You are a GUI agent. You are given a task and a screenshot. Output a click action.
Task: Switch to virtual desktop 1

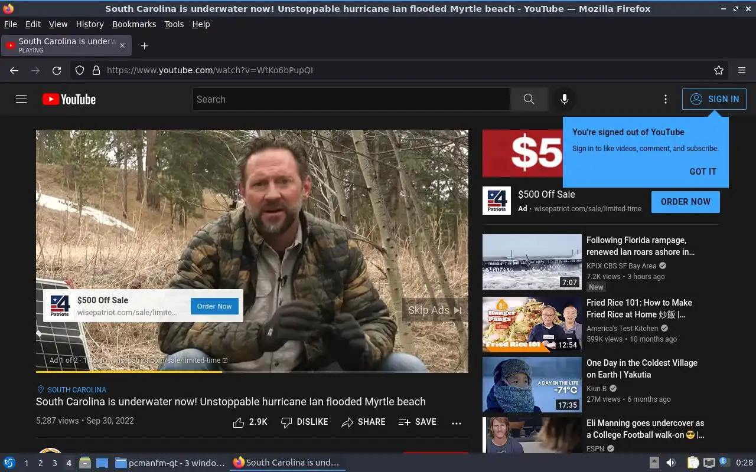point(26,463)
